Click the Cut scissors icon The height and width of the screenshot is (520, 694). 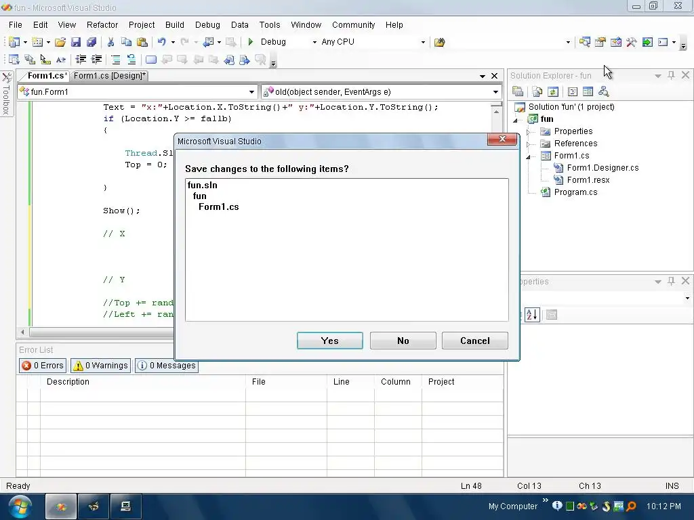click(x=110, y=42)
